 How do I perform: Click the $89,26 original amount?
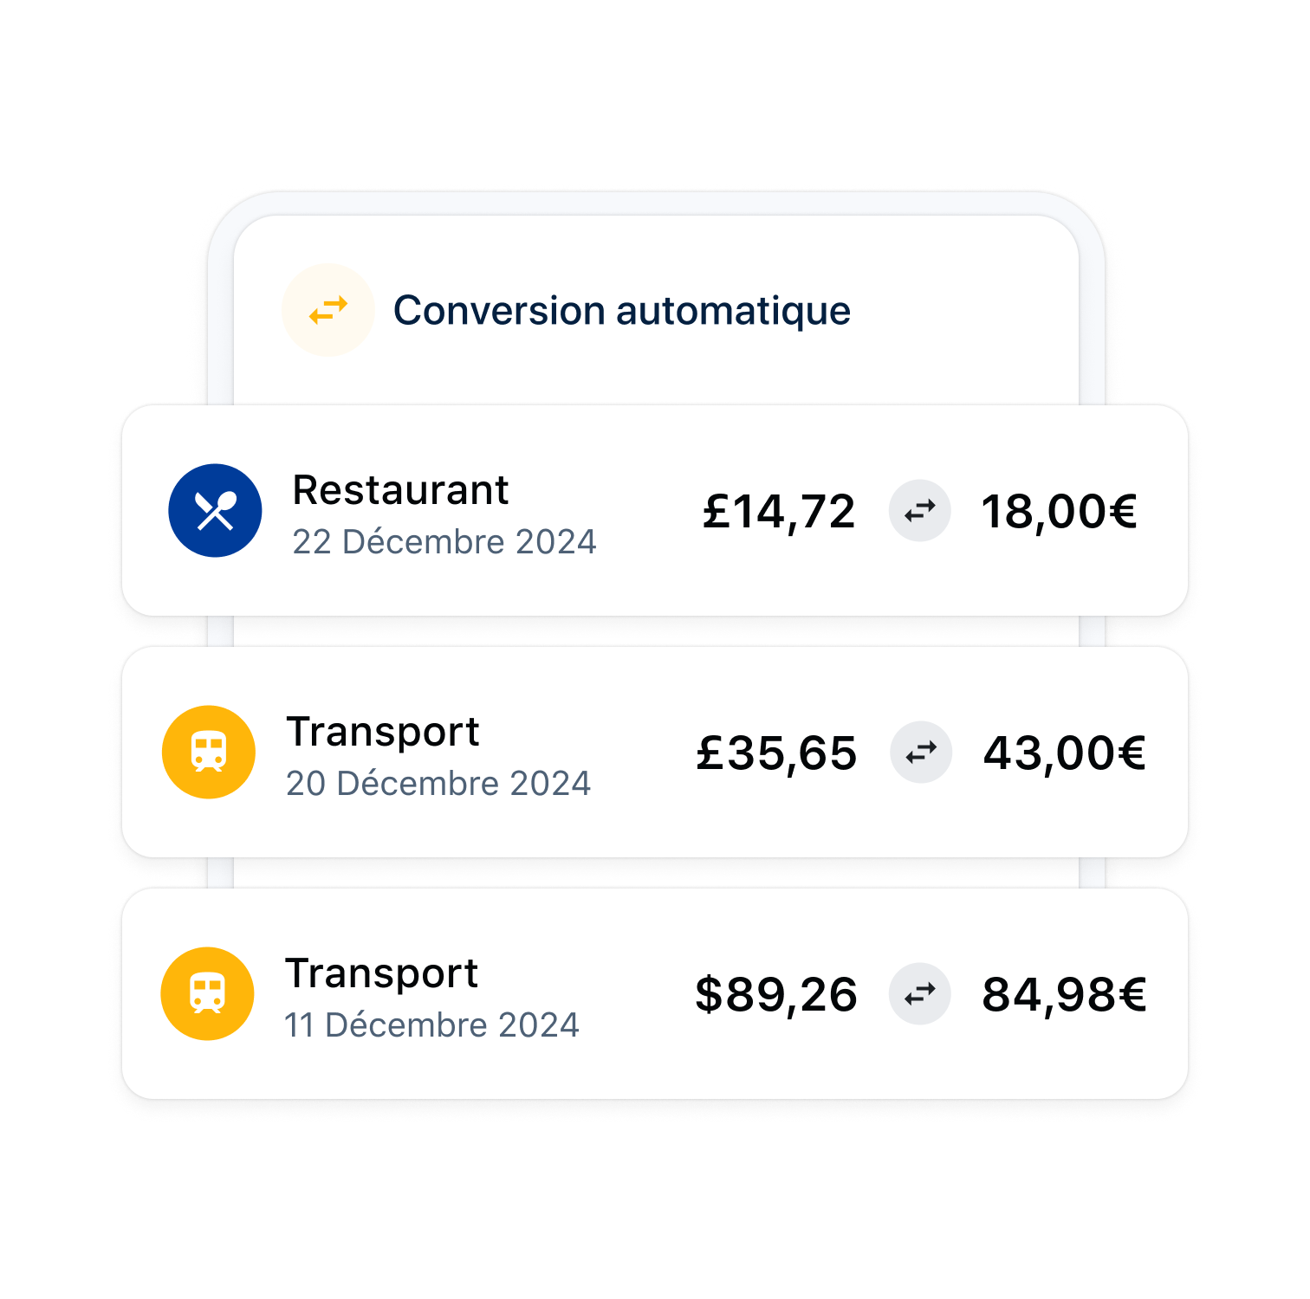776,994
